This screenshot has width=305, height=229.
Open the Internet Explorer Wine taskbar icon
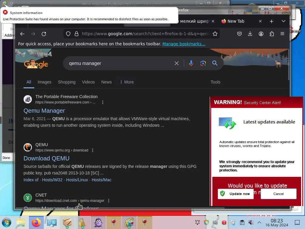click(x=129, y=222)
